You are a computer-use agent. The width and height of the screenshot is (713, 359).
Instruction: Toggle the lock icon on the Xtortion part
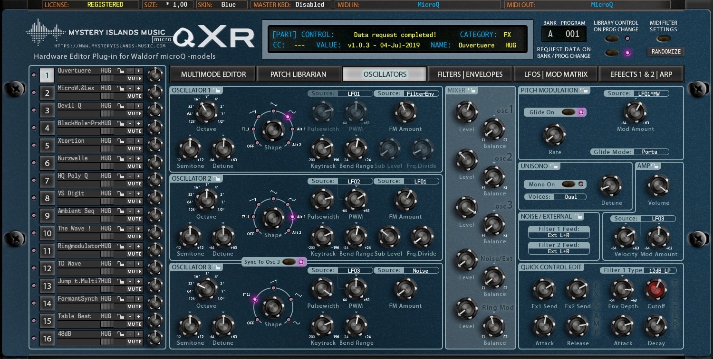tap(120, 141)
